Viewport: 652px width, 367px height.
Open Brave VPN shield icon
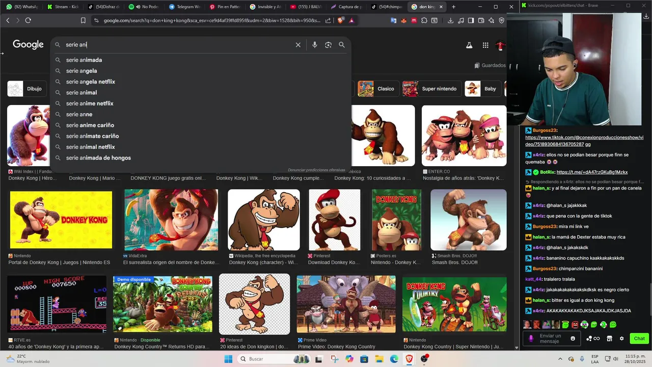[x=502, y=20]
